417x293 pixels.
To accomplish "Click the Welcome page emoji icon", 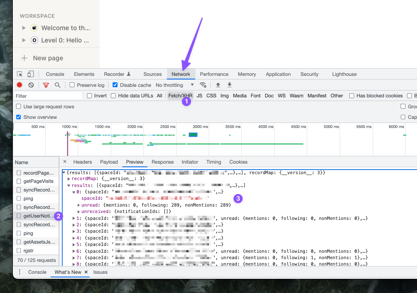I will tap(34, 27).
